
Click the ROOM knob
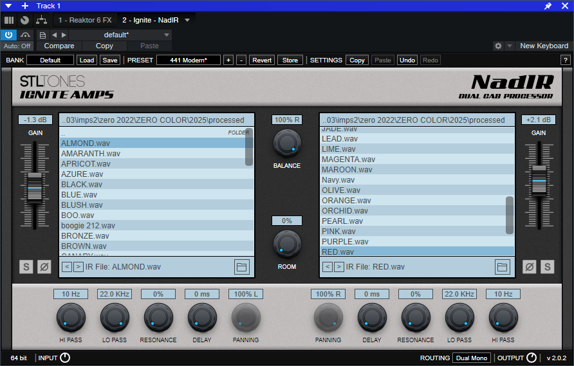(287, 244)
